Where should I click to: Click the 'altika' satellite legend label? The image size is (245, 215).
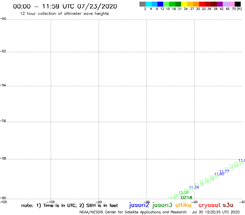coord(183,205)
